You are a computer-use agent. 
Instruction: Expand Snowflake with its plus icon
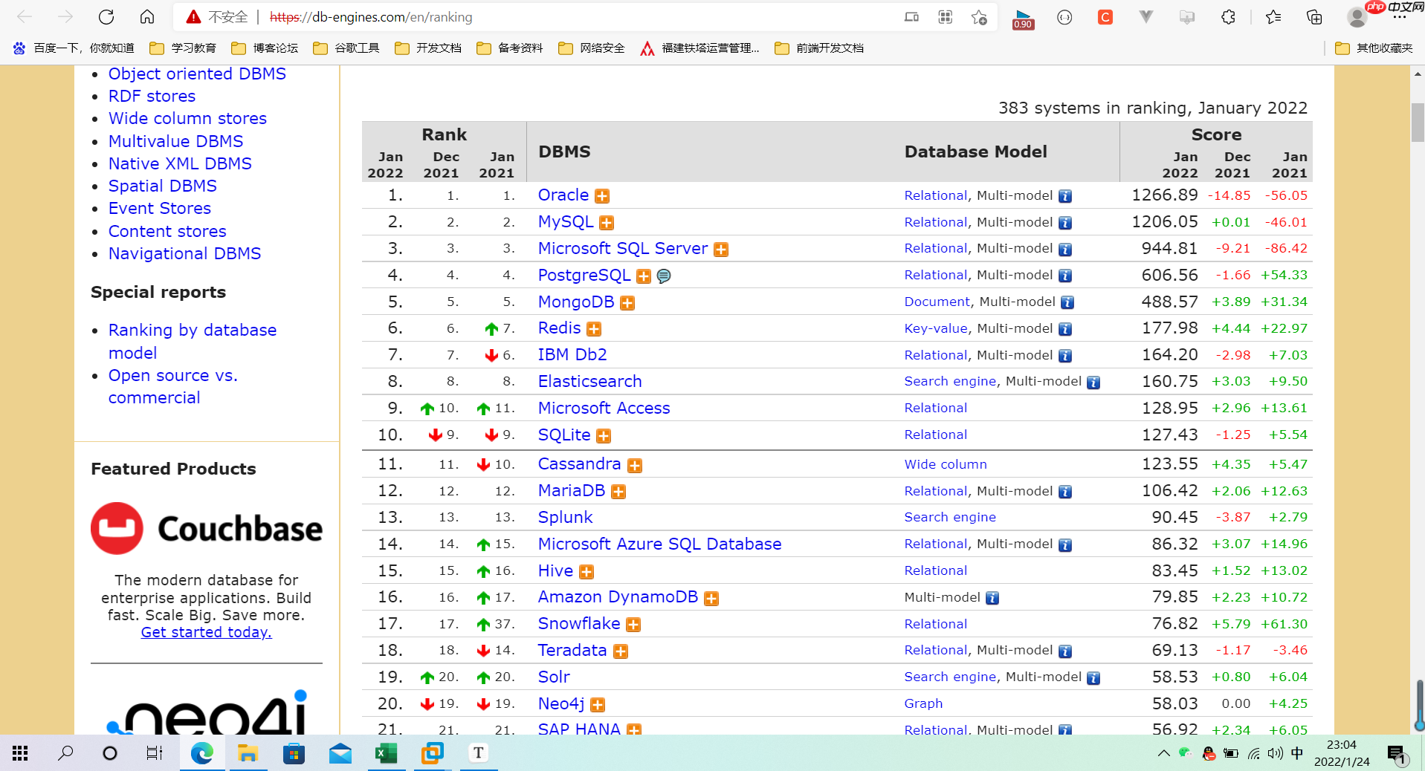(x=633, y=625)
